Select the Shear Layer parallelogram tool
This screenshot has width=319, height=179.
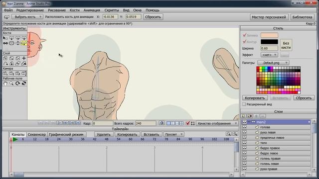coord(18,64)
